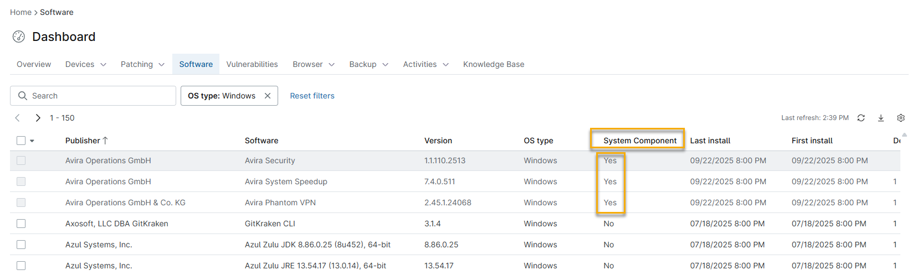Click the Publisher sort arrow
Screen dimensions: 912x275
click(105, 141)
